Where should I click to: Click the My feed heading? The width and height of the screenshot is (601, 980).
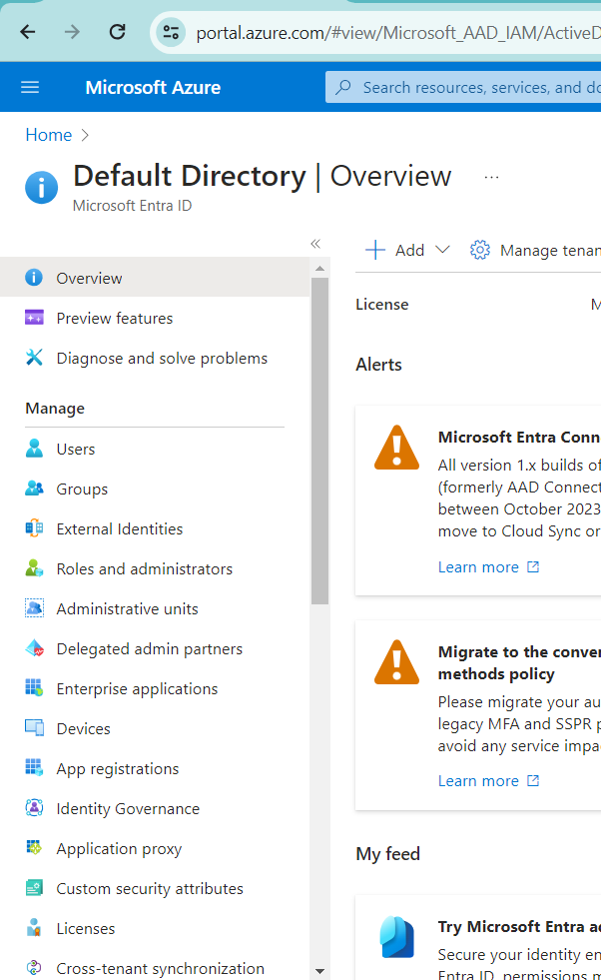(387, 854)
